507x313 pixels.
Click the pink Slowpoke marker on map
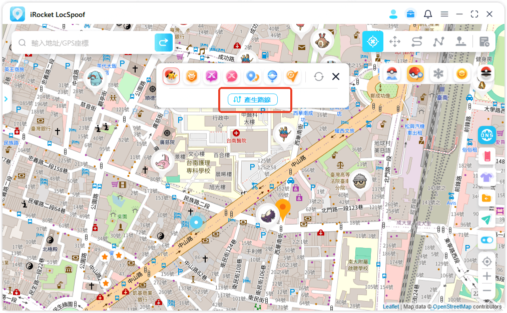click(x=162, y=161)
